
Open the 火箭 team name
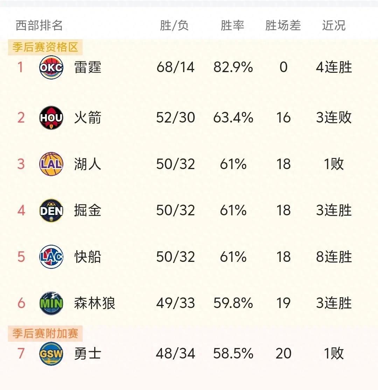(87, 118)
